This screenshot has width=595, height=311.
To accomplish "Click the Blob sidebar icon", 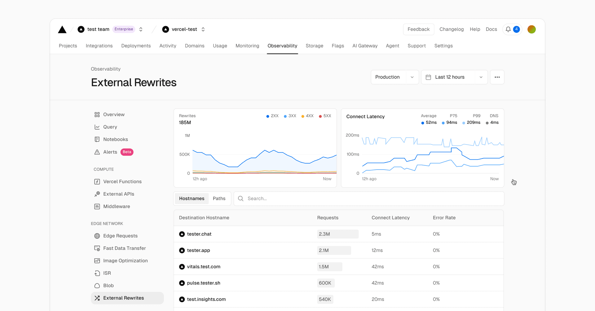I will click(97, 286).
